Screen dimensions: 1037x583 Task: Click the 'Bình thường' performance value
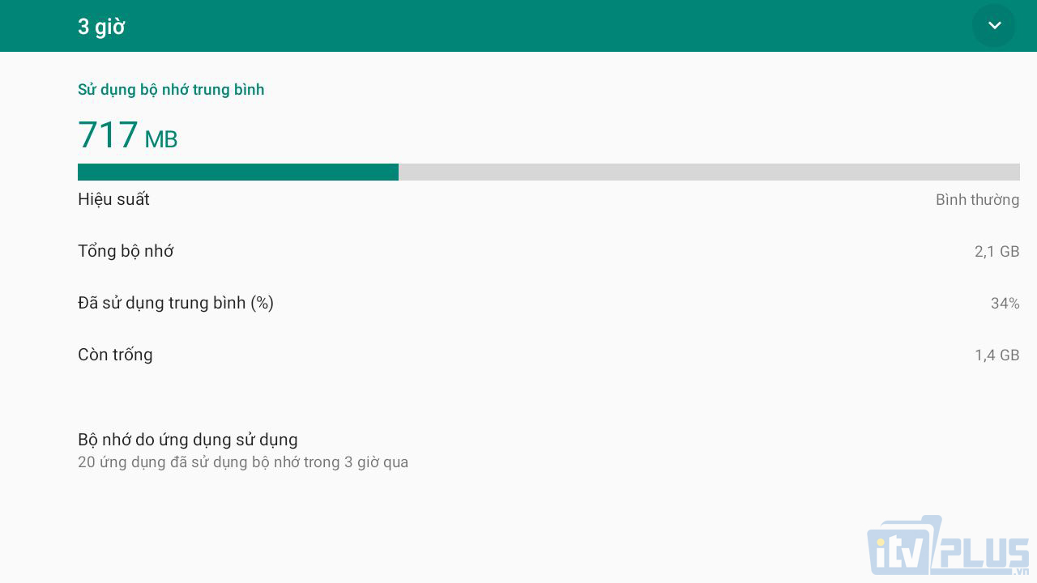click(977, 200)
